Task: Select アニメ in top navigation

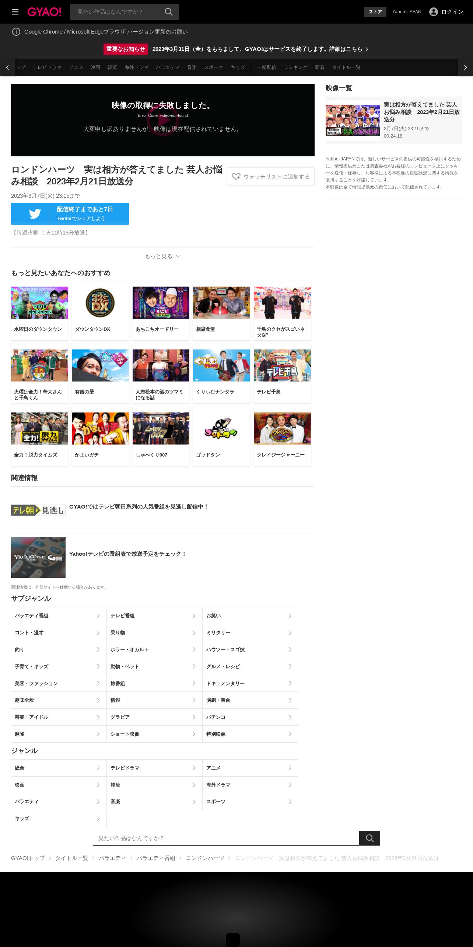Action: (76, 67)
